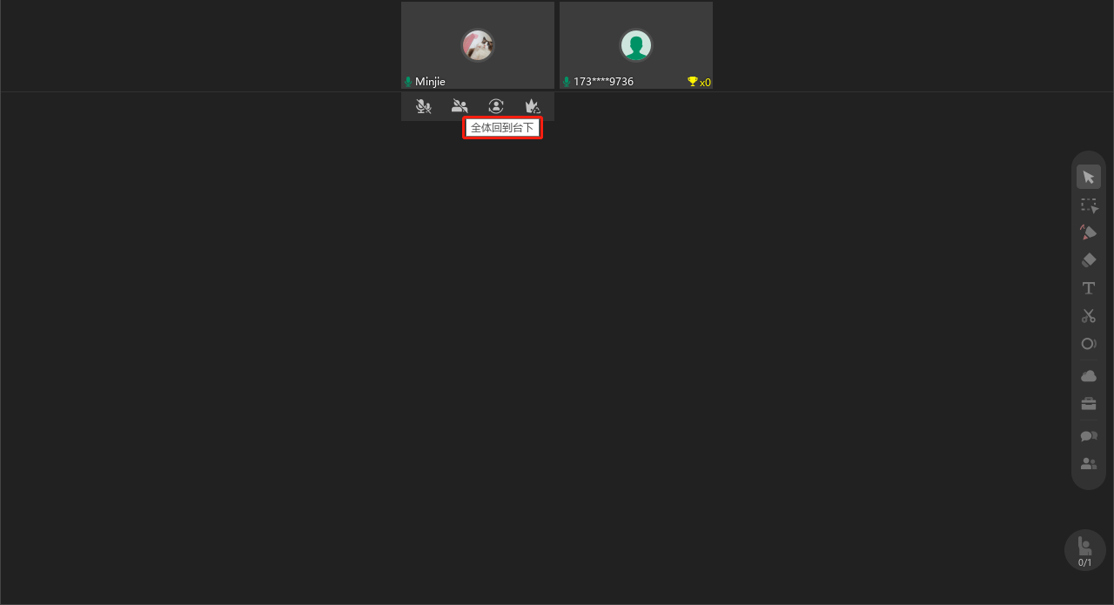This screenshot has height=605, width=1114.
Task: Select the arrow pointer tool
Action: (x=1088, y=177)
